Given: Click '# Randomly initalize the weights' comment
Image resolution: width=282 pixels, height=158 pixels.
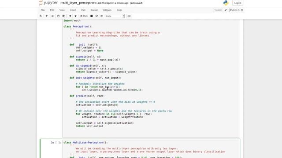Looking at the screenshot, I should tap(100, 84).
